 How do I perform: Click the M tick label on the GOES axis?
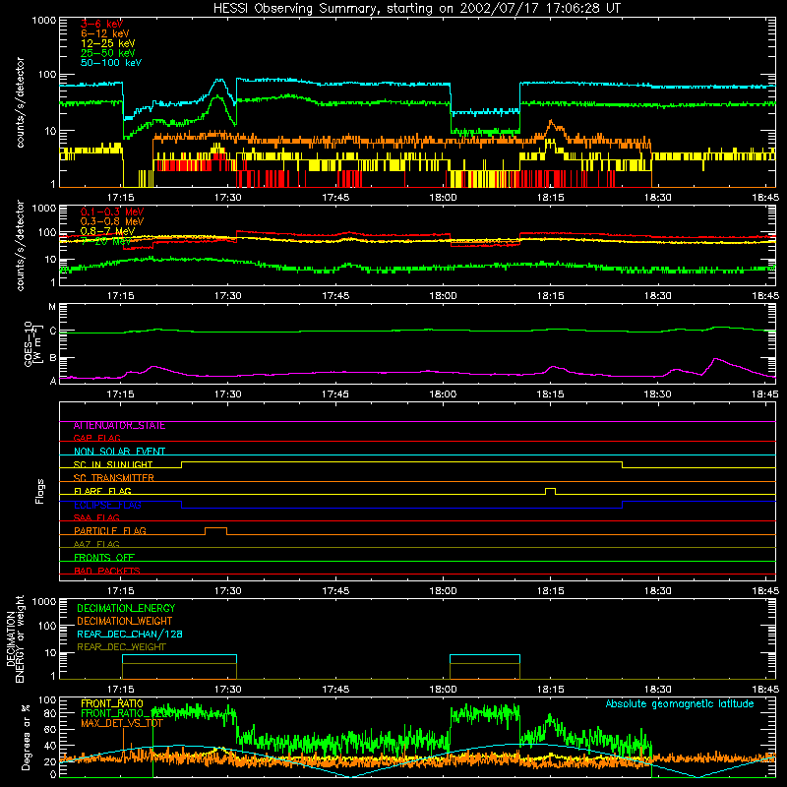pyautogui.click(x=52, y=307)
